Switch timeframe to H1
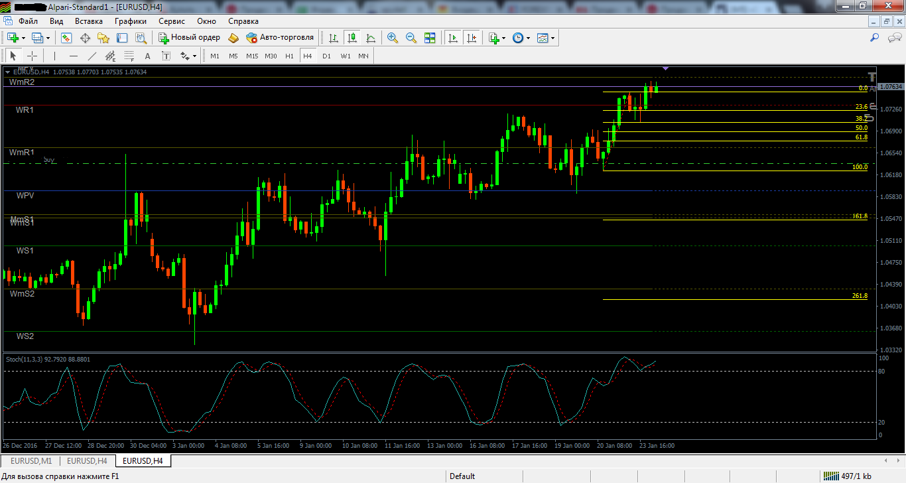Screen dimensions: 906x483 click(x=289, y=56)
